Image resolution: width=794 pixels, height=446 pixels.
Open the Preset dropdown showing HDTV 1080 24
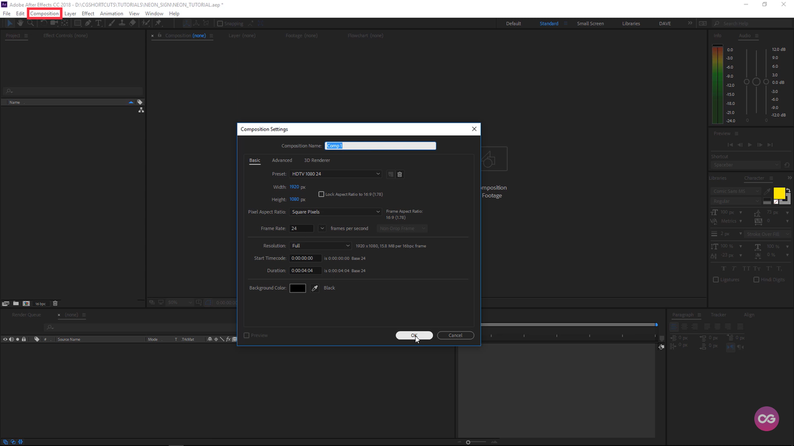pyautogui.click(x=335, y=174)
